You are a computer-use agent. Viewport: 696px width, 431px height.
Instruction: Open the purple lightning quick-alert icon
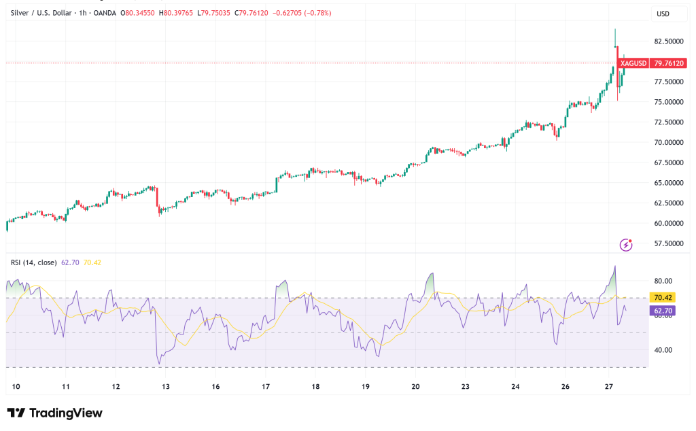click(625, 243)
